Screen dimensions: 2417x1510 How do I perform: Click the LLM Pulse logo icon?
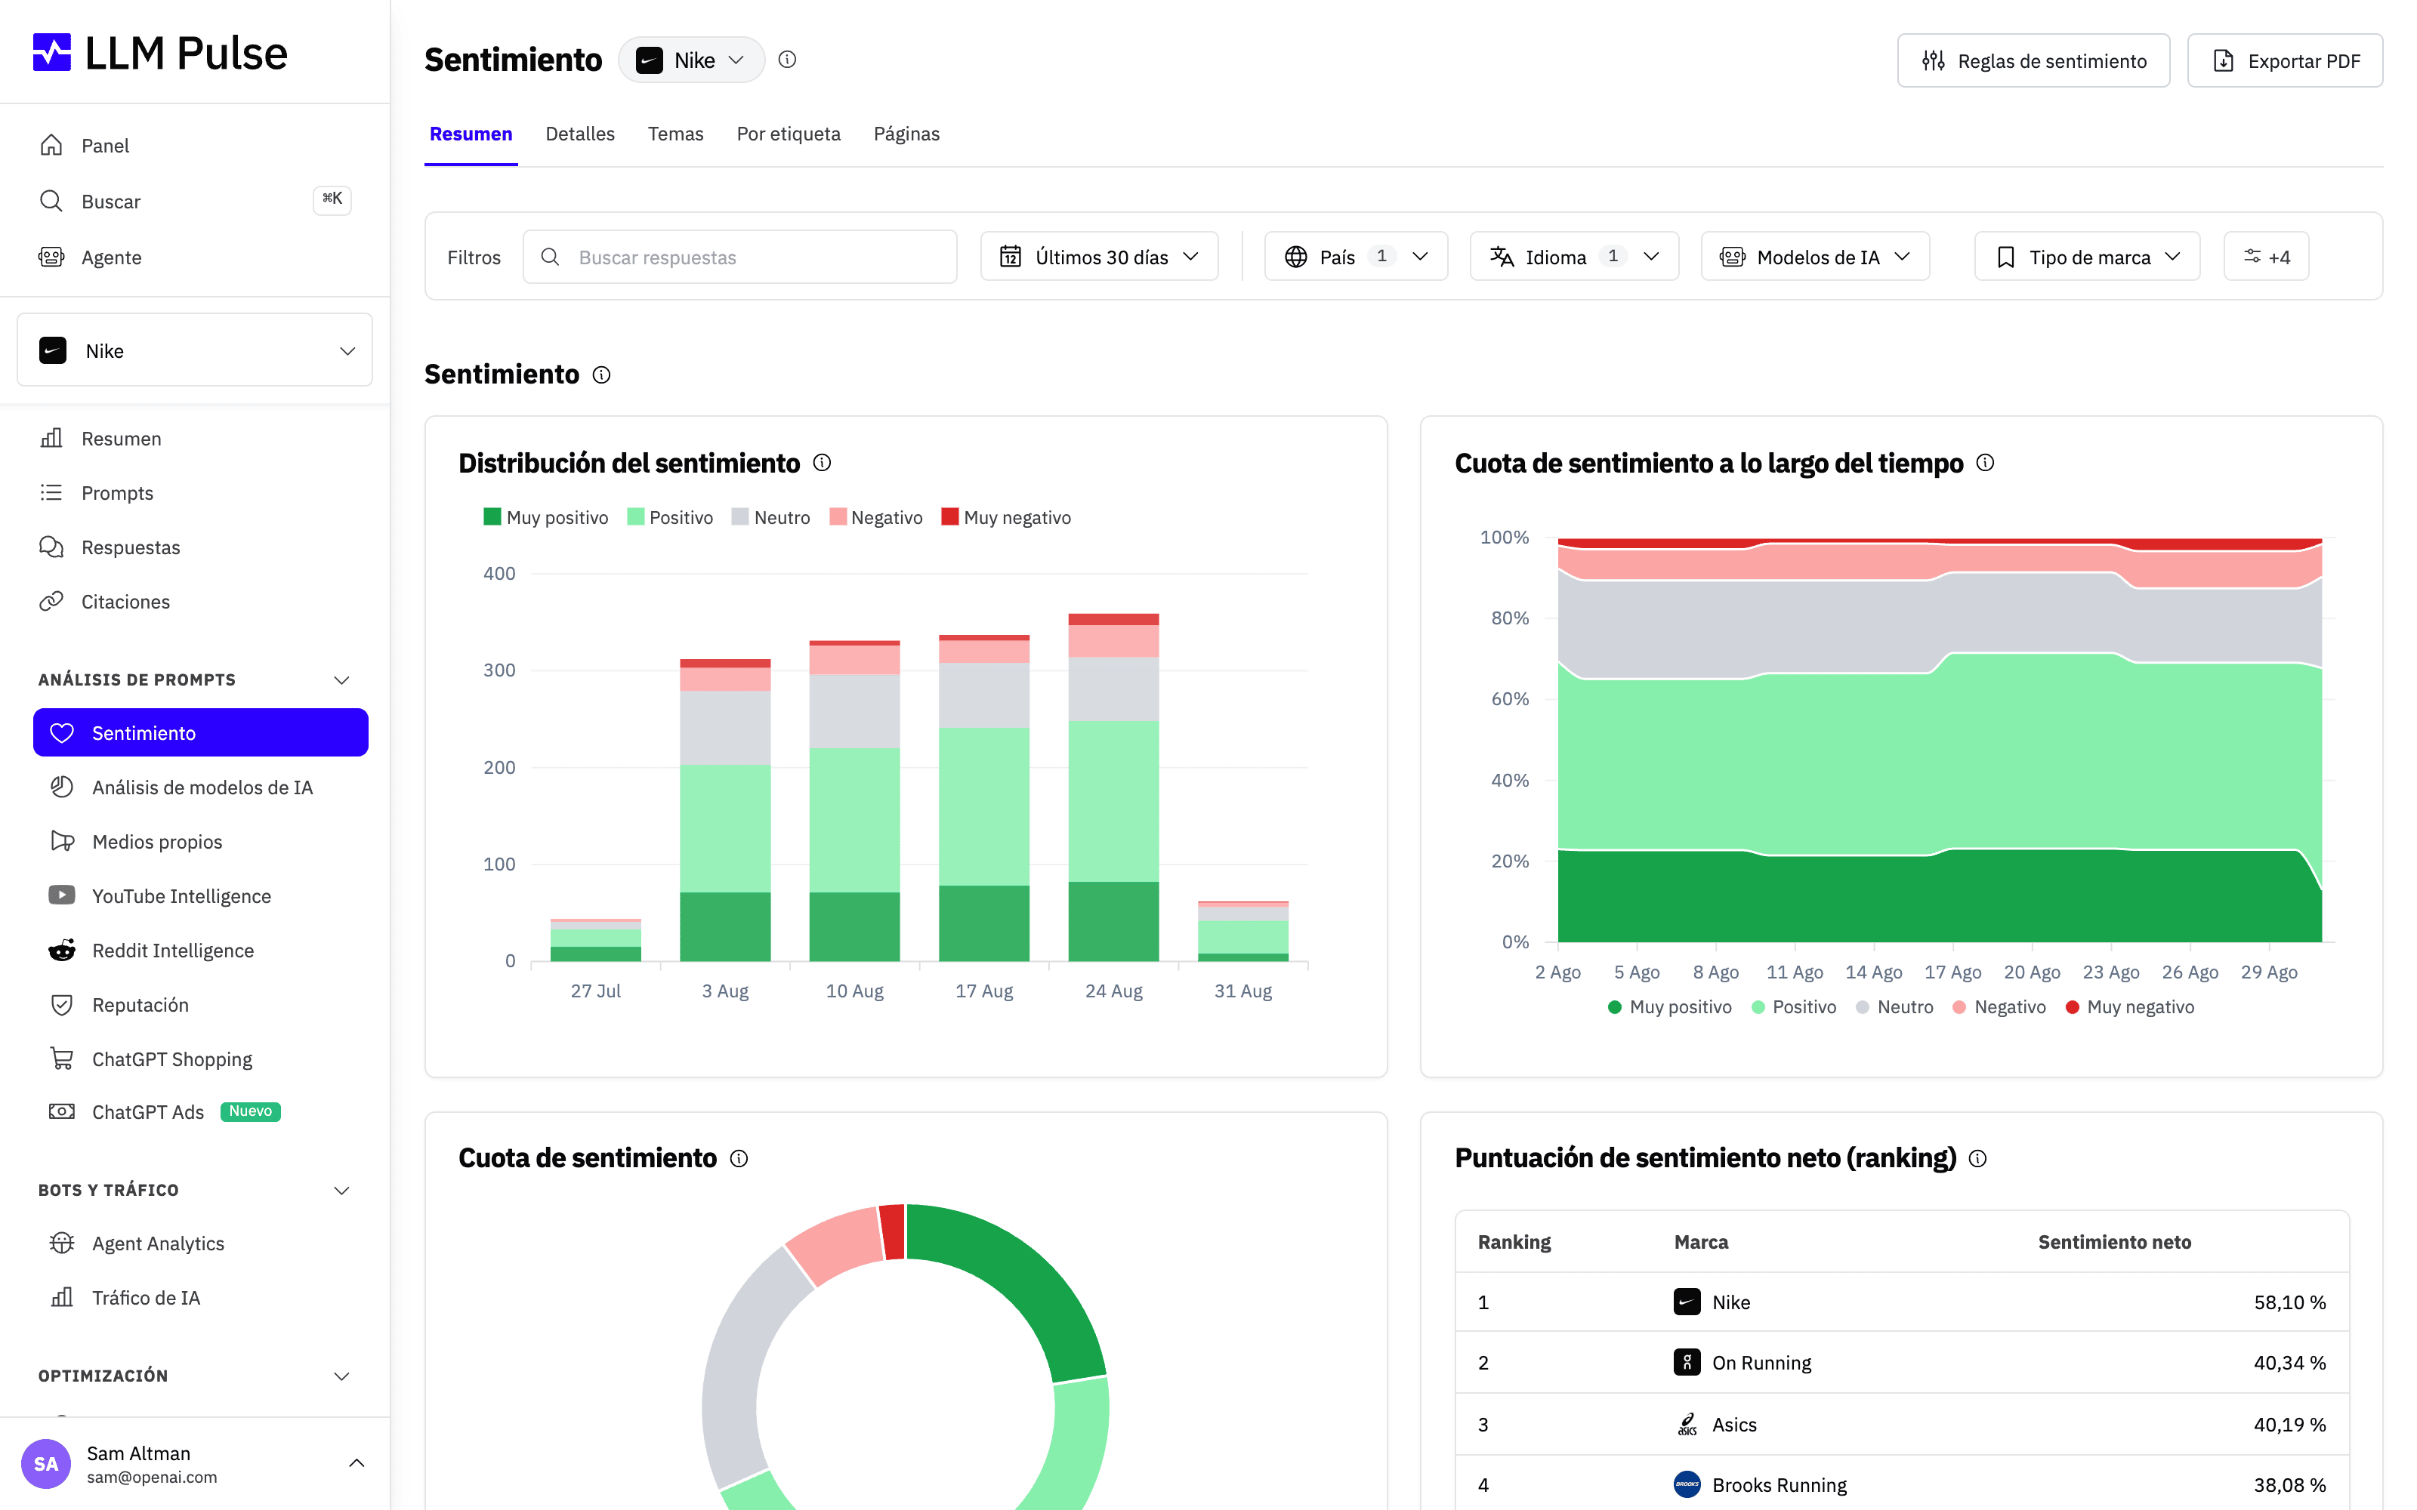[x=52, y=53]
